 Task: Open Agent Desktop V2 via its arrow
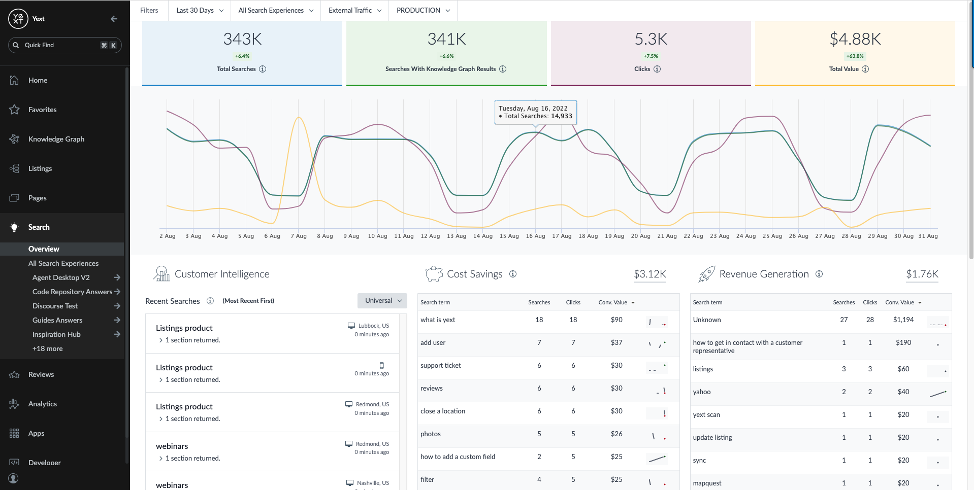[x=117, y=277]
